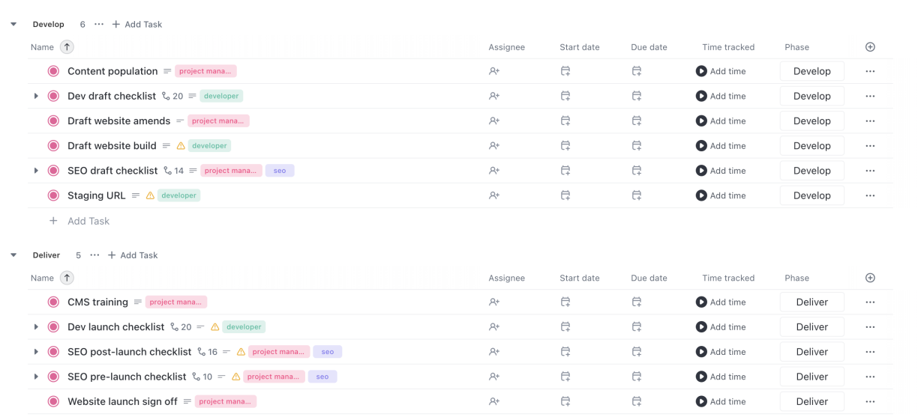Start time tracking on Draft website build
This screenshot has width=918, height=417.
[701, 146]
